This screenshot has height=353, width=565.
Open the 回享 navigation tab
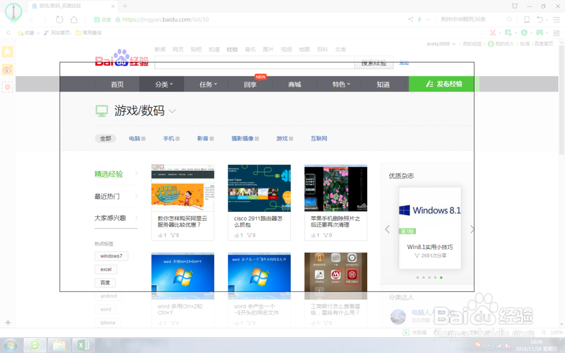point(250,84)
